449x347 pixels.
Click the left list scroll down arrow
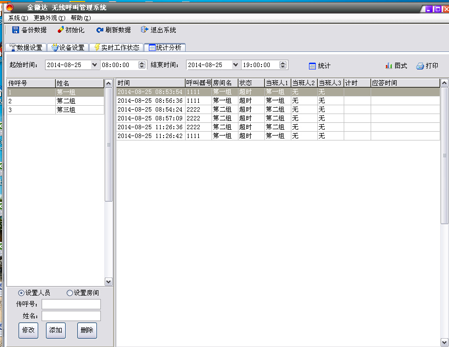109,282
